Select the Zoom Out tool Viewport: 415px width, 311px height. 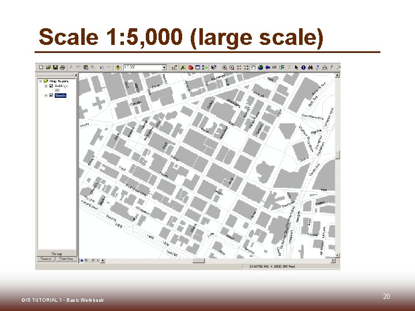point(232,67)
